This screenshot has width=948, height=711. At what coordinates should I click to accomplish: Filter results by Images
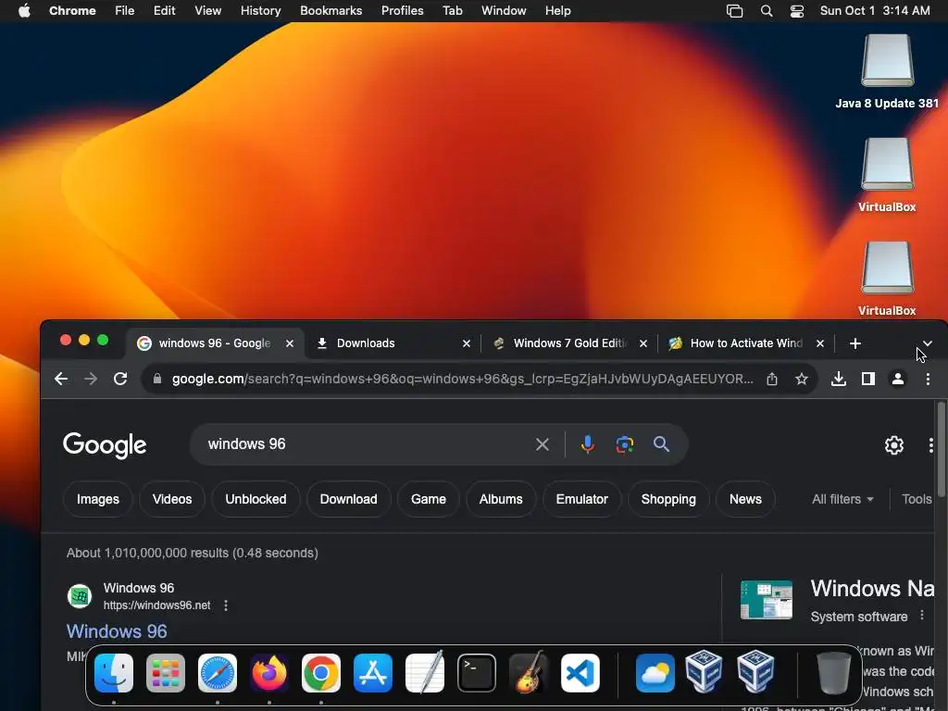coord(98,499)
